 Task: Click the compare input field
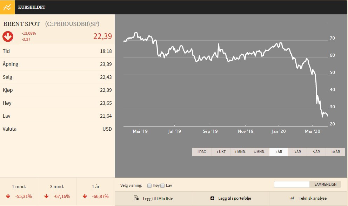click(292, 184)
